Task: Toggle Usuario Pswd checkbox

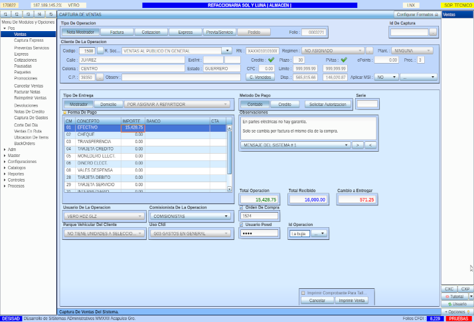Action: coord(241,225)
